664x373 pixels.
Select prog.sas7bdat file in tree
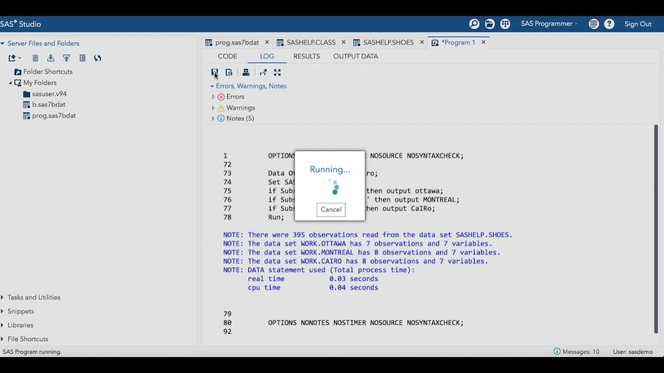[54, 116]
